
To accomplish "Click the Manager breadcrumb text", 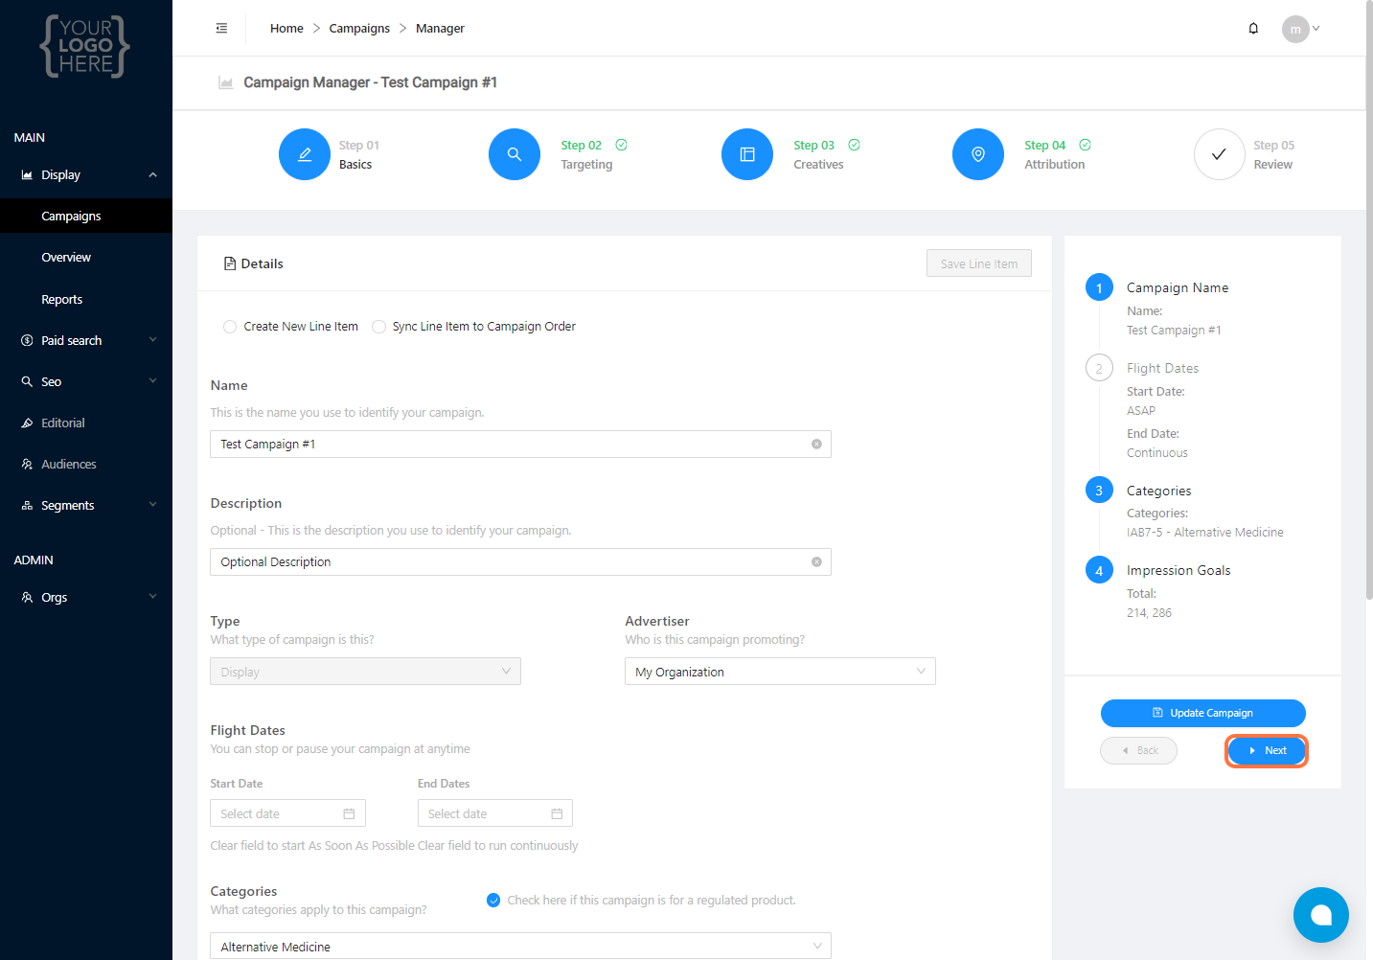I will tap(440, 29).
